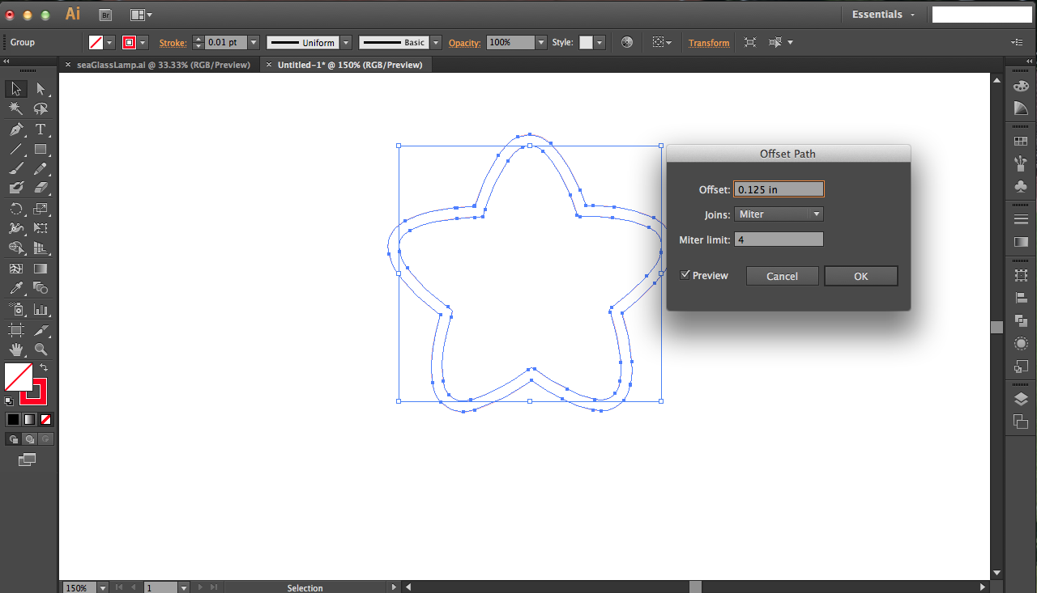Select the Eyedropper tool
The height and width of the screenshot is (593, 1037).
pyautogui.click(x=15, y=288)
